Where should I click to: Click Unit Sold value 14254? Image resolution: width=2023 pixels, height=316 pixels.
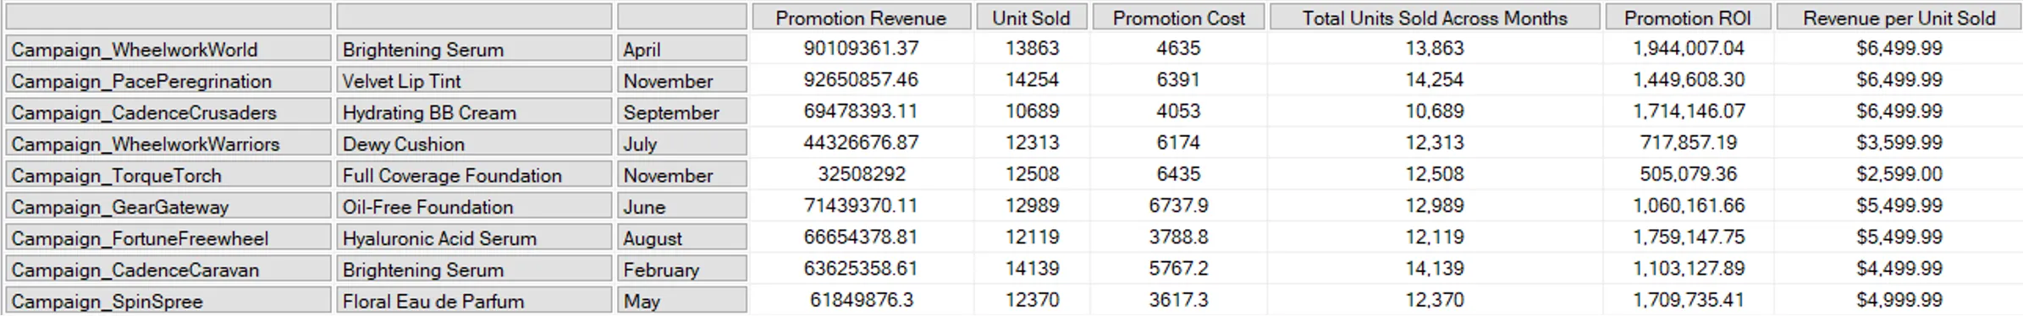click(1032, 79)
